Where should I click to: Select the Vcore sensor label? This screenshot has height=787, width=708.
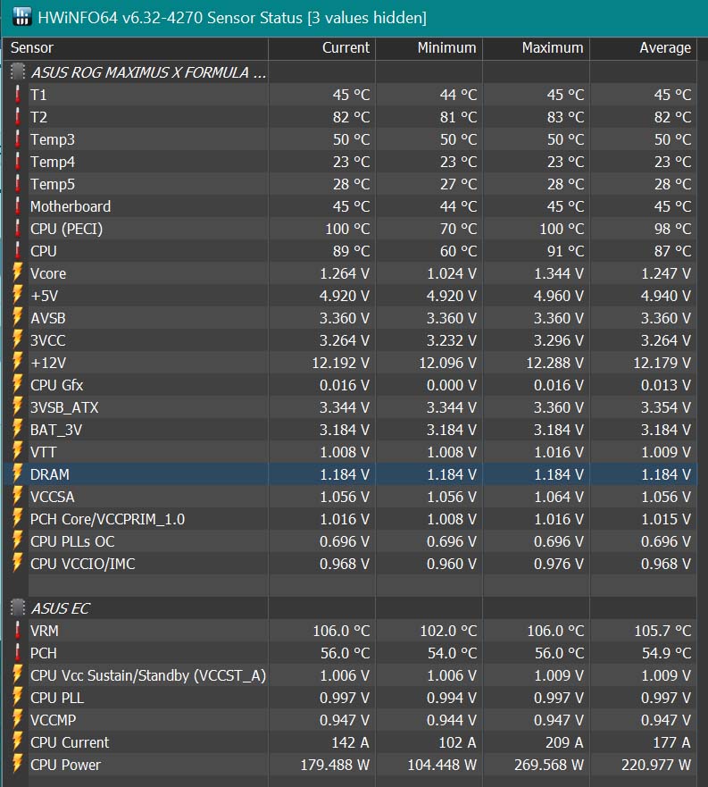47,273
